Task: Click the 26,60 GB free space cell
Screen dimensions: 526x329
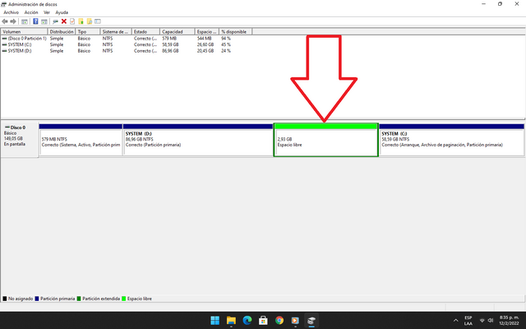Action: coord(205,44)
